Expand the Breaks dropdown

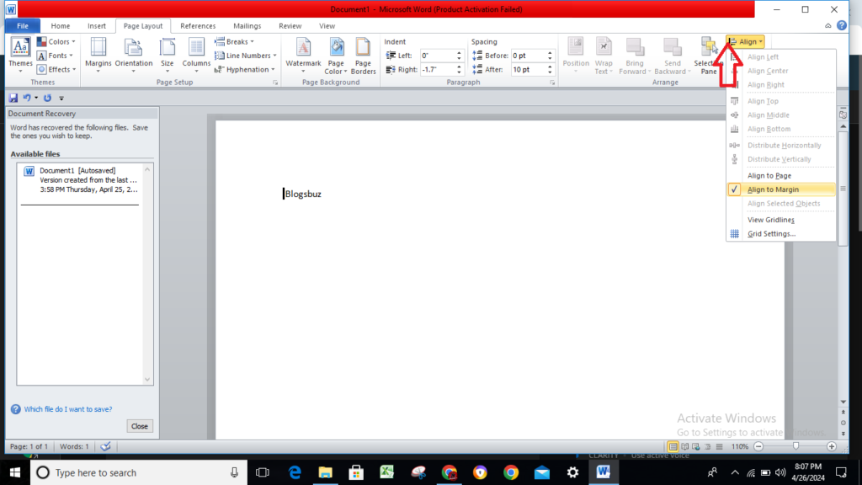[x=235, y=41]
